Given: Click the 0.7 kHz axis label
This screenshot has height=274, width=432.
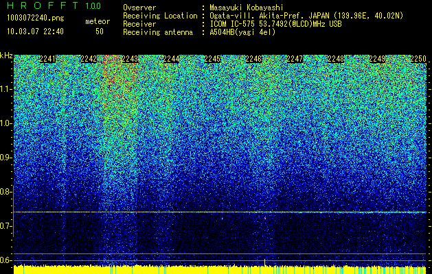Looking at the screenshot, I should (x=5, y=226).
